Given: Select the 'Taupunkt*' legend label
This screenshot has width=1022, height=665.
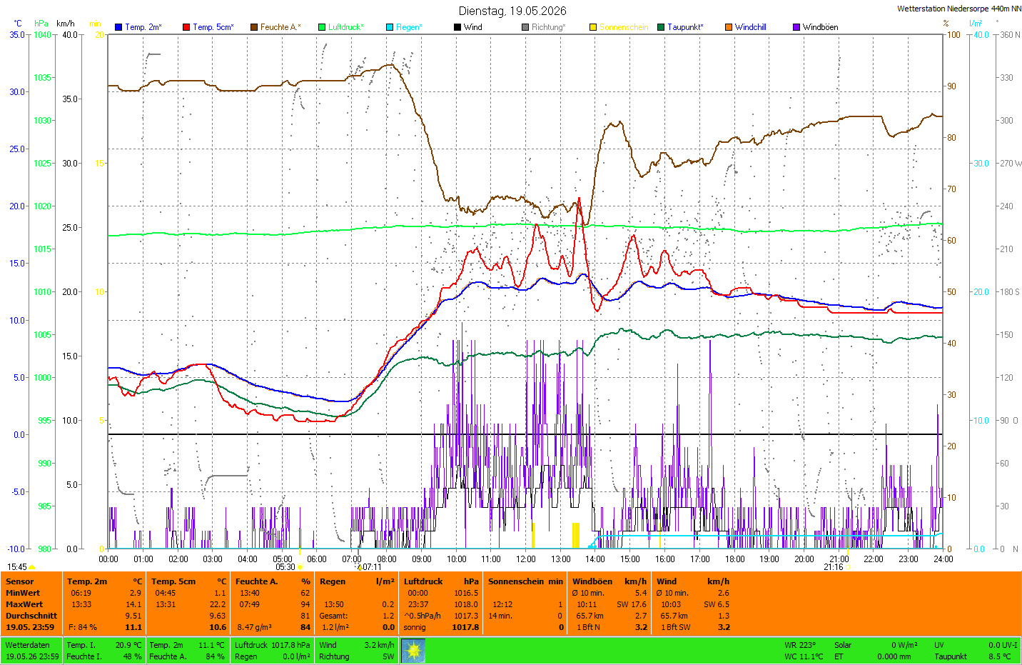Looking at the screenshot, I should (685, 27).
